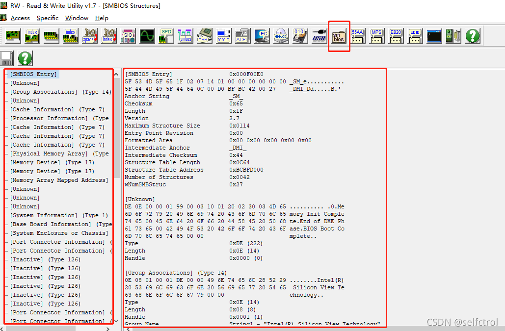The width and height of the screenshot is (505, 331).
Task: Click the 'Number of Structures' label
Action: [159, 177]
